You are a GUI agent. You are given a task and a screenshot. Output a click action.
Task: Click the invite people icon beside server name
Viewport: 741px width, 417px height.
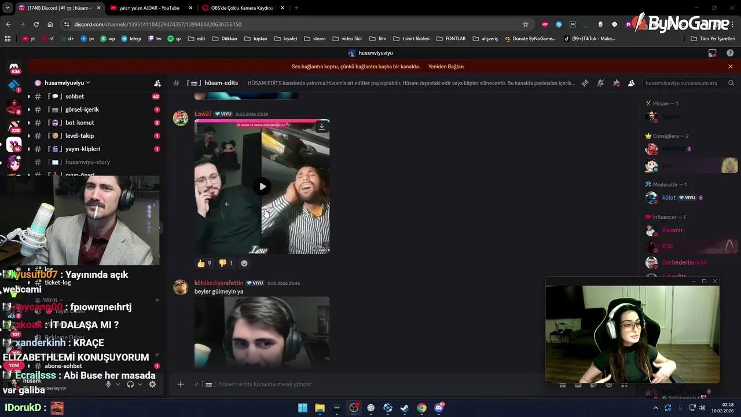(157, 83)
